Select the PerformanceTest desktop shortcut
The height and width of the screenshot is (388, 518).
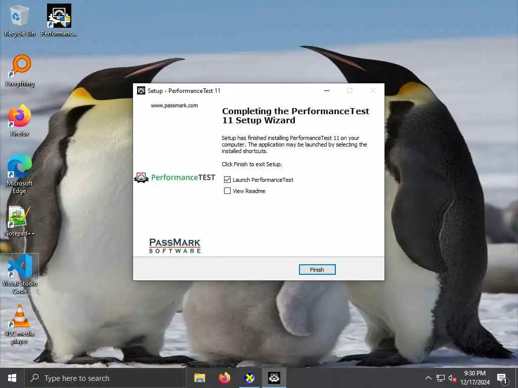click(59, 20)
